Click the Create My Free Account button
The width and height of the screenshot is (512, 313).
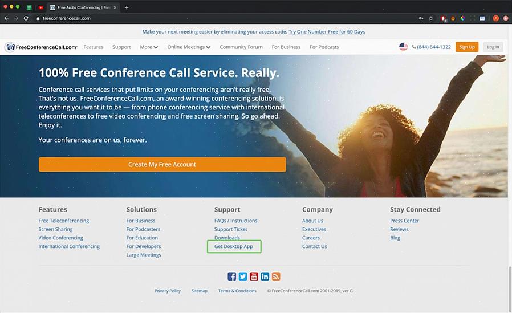(x=162, y=165)
